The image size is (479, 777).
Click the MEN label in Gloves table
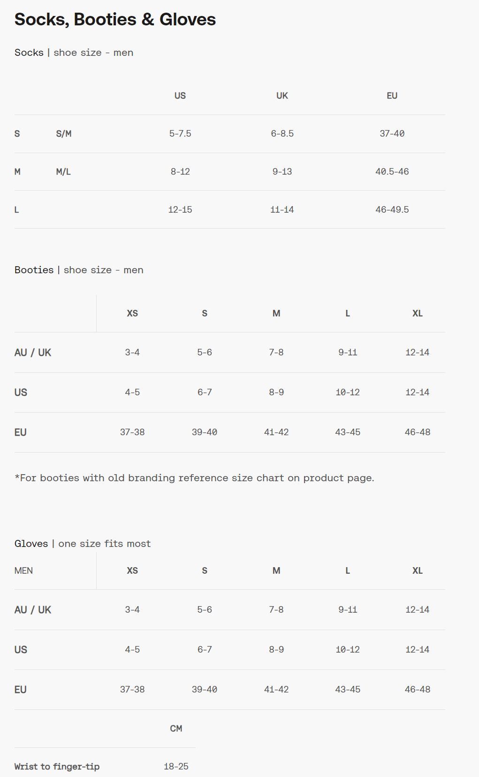point(23,571)
